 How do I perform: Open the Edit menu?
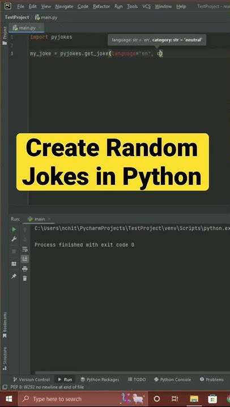point(32,6)
